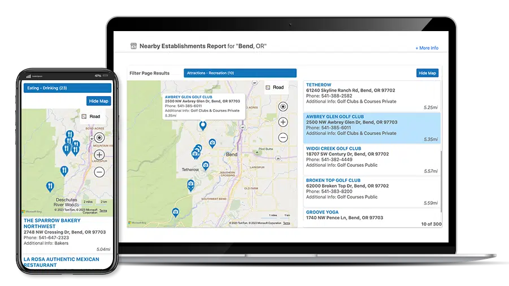Tap phone number 541-647-2323 on phone
The image size is (509, 286).
[54, 237]
